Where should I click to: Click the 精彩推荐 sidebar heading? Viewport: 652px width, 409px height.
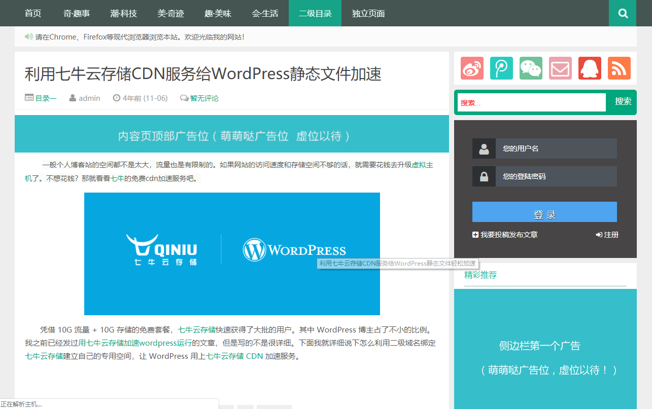481,275
